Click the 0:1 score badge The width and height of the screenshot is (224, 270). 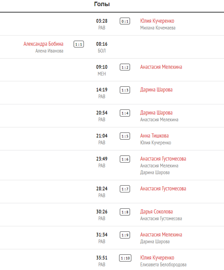point(125,21)
